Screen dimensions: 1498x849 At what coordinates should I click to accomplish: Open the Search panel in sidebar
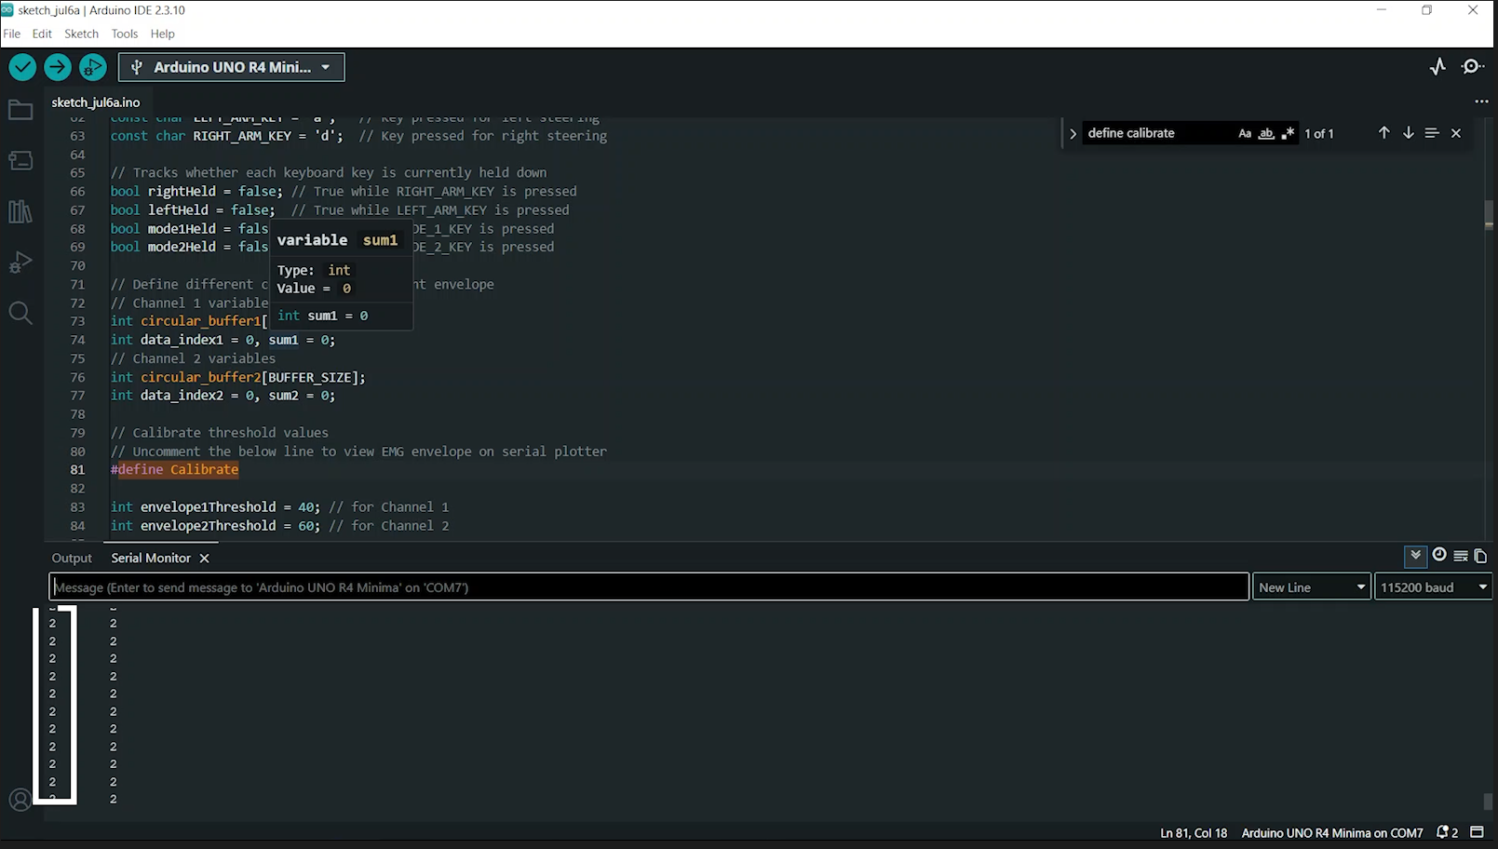(20, 313)
